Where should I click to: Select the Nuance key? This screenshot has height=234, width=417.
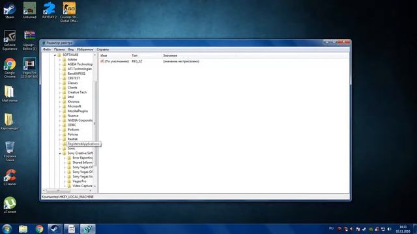point(73,116)
